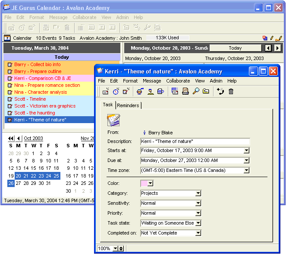Click the pencil icon in the status bar
This screenshot has width=286, height=254.
pos(272,38)
